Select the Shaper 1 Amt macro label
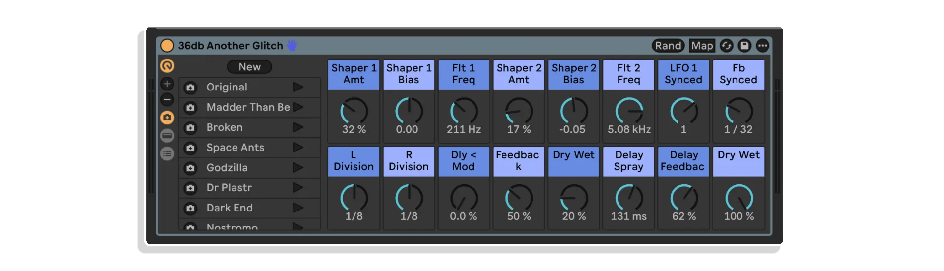The image size is (944, 271). (354, 74)
